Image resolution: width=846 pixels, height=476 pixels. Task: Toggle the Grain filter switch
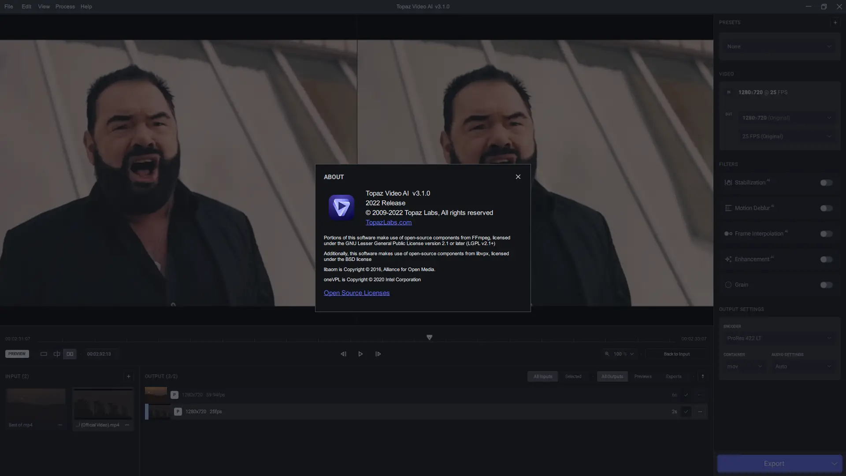[x=826, y=285]
